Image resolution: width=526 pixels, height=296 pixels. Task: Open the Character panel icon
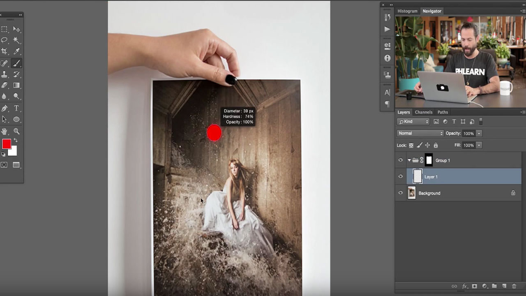[x=387, y=92]
